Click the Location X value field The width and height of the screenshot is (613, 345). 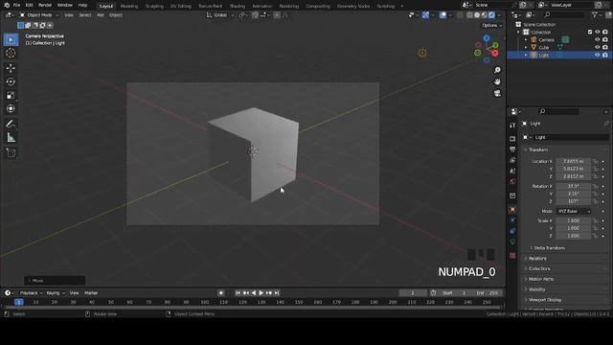pos(573,161)
